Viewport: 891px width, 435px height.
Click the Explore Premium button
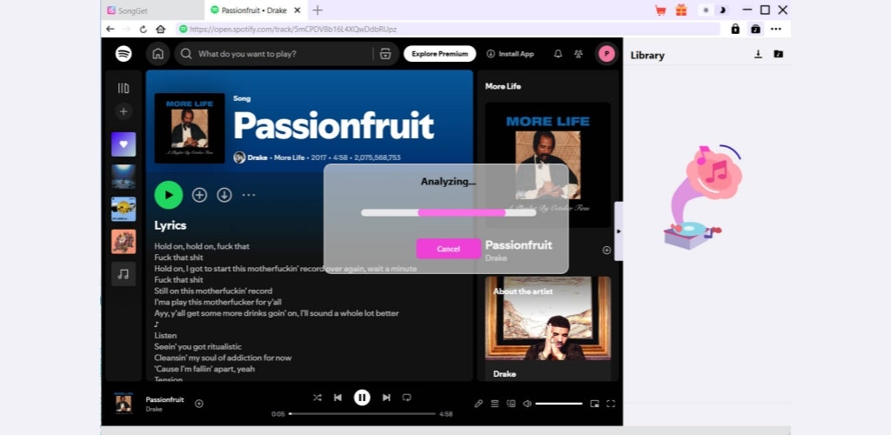(x=439, y=53)
